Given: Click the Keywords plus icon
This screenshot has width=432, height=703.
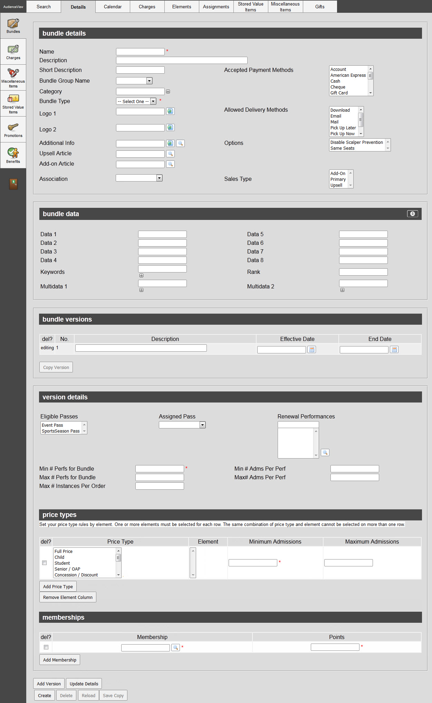Looking at the screenshot, I should click(141, 276).
